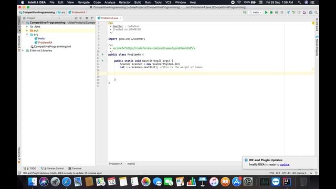Open the Version Control tool window
The width and height of the screenshot is (336, 189).
click(52, 169)
